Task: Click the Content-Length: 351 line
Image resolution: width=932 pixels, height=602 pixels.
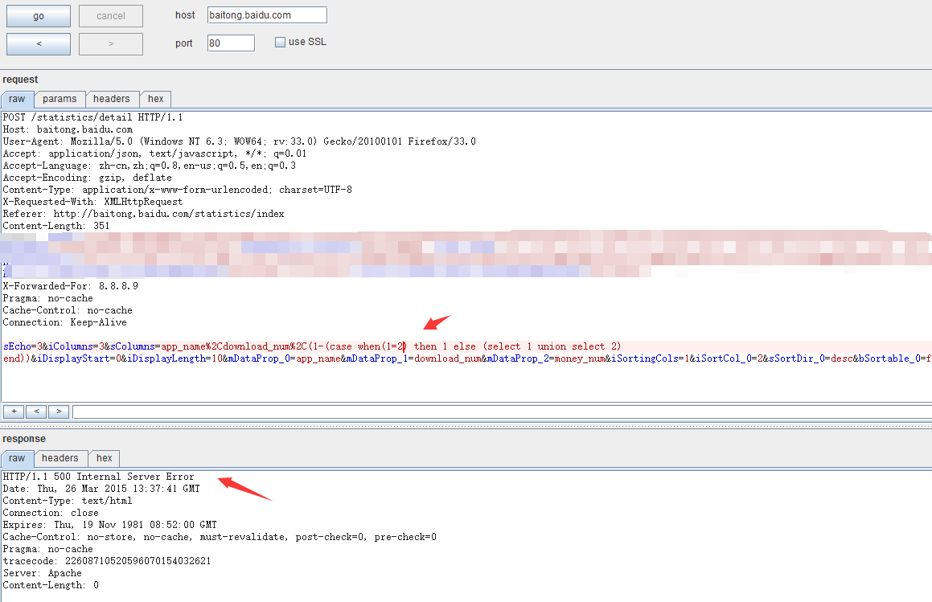Action: click(x=56, y=226)
